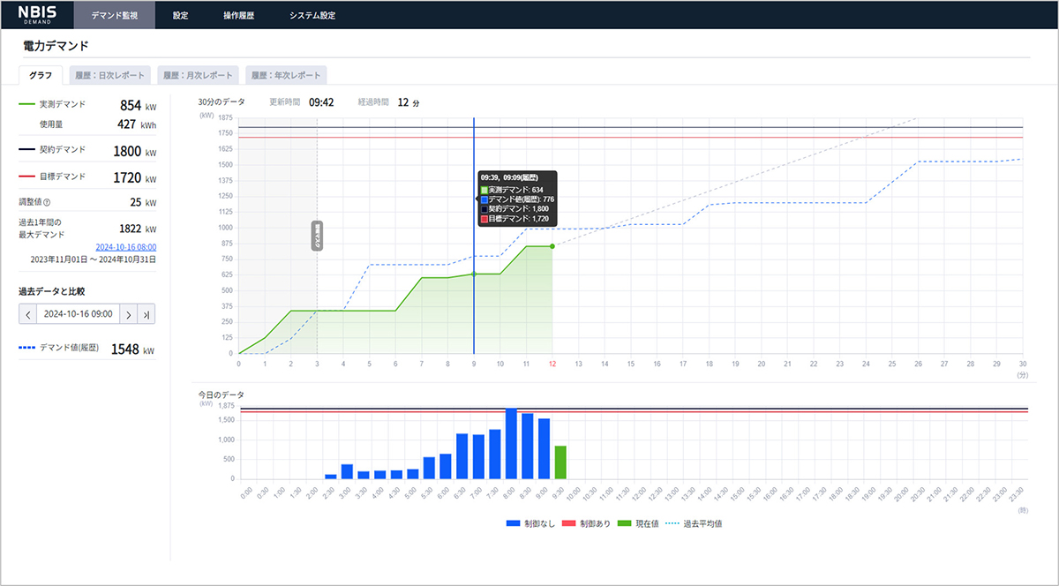Switch to 履歴：年次レポート tab
Image resolution: width=1059 pixels, height=586 pixels.
pos(286,75)
